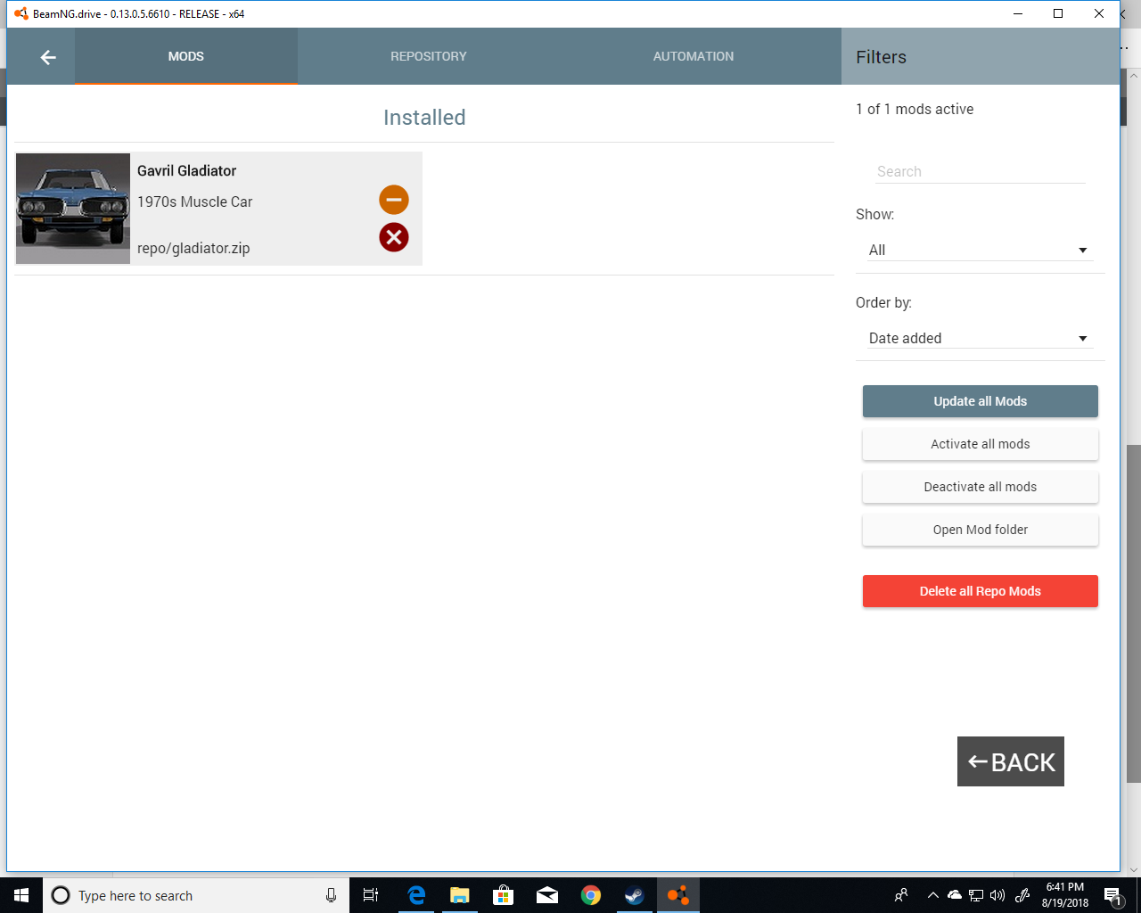Click Delete all Repo Mods button
This screenshot has height=913, width=1141.
pos(981,591)
